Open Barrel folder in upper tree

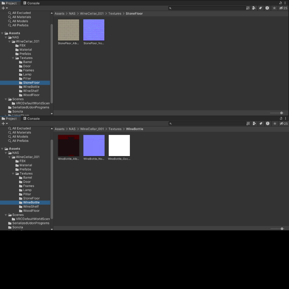[x=27, y=62]
